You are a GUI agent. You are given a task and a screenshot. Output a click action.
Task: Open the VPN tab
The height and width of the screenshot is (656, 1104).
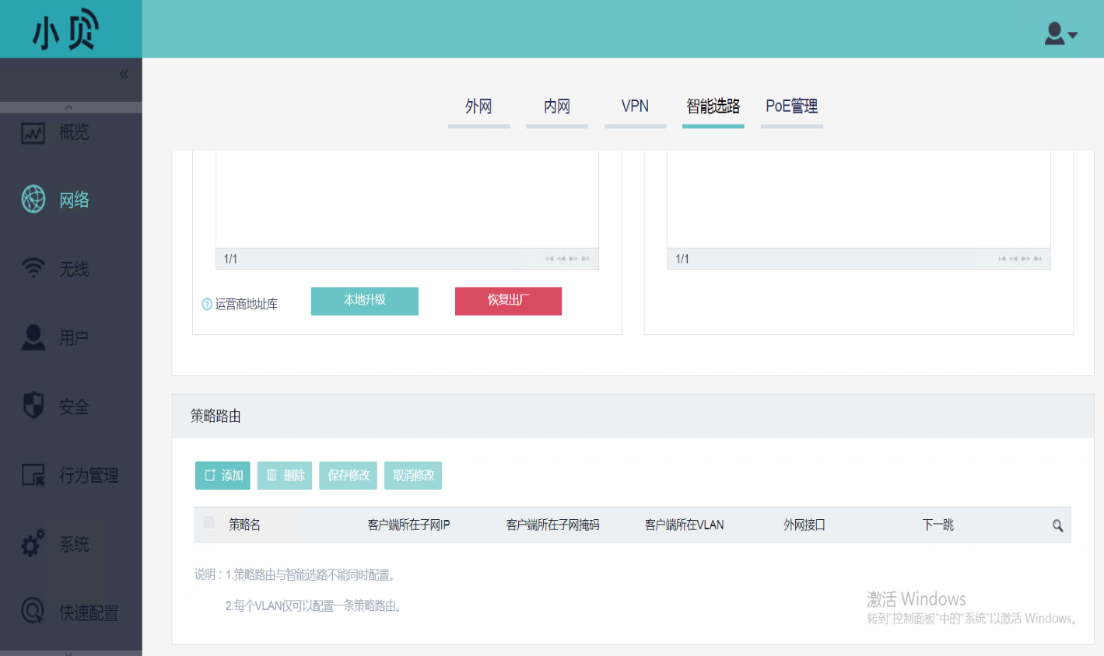[635, 106]
